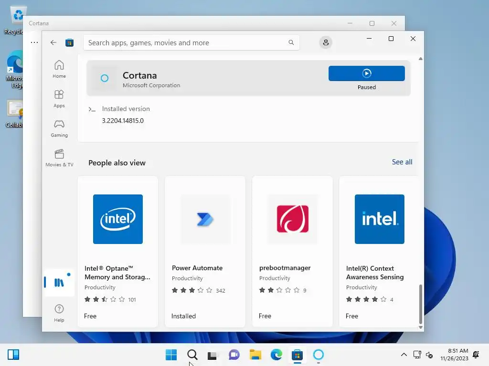489x366 pixels.
Task: Click scrollbar down arrow in Store window
Action: [420, 327]
